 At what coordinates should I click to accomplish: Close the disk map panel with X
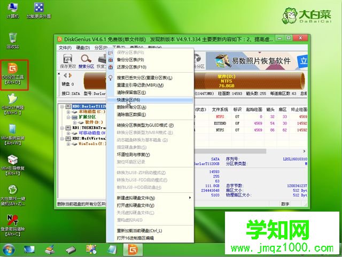pos(59,74)
